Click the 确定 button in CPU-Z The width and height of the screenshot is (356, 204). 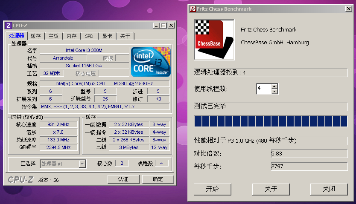pyautogui.click(x=158, y=179)
